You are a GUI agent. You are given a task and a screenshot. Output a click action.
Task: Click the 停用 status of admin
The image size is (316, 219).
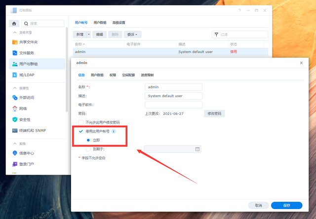pyautogui.click(x=234, y=52)
